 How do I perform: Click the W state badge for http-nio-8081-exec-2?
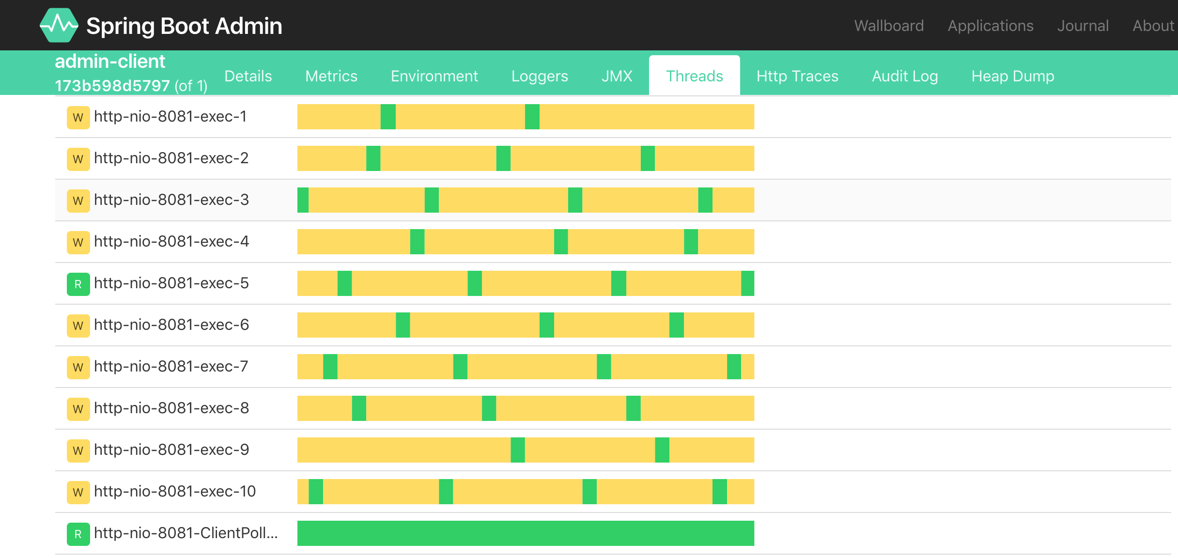click(78, 159)
